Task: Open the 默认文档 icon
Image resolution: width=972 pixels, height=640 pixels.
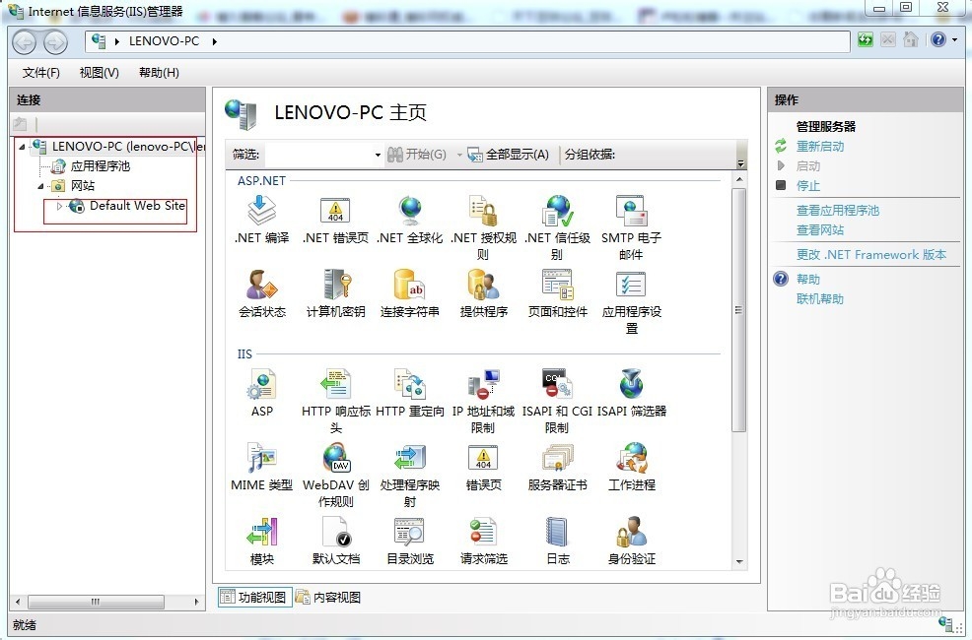Action: 335,532
